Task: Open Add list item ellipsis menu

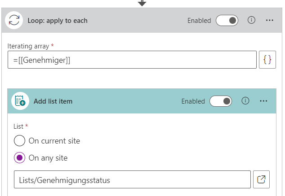Action: click(264, 101)
